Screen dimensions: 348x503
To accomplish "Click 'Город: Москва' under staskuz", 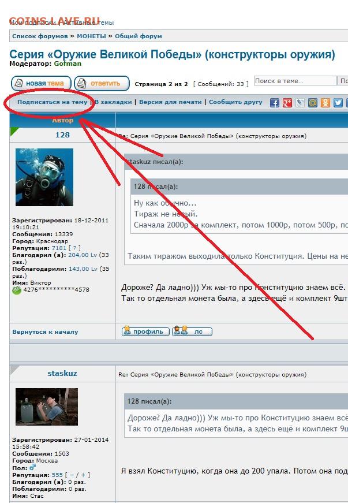I will 35,461.
